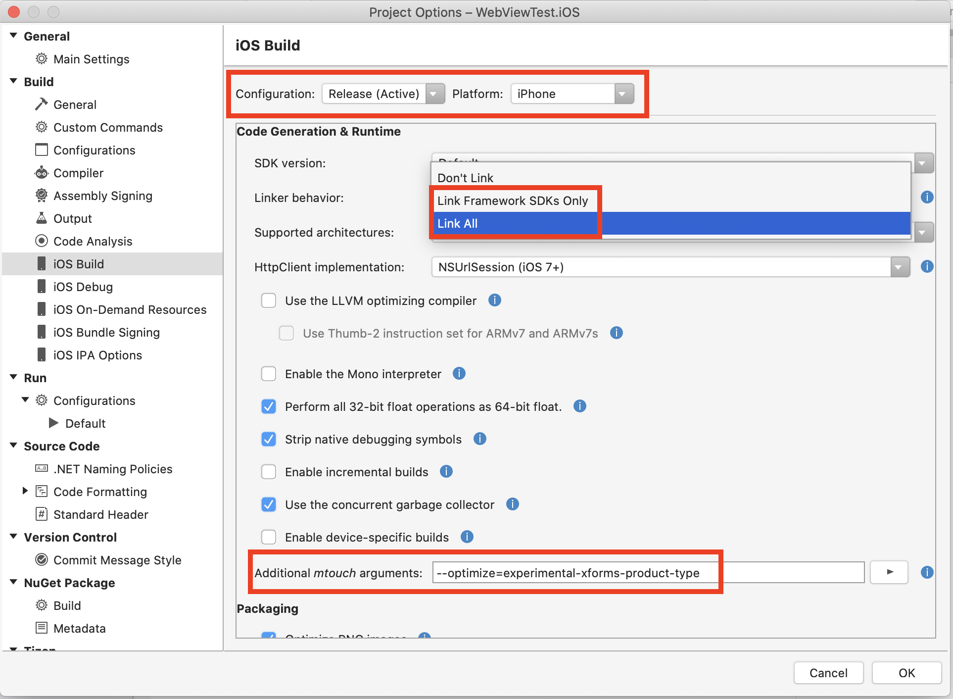Click the run arrow beside mtouch arguments

[x=889, y=572]
